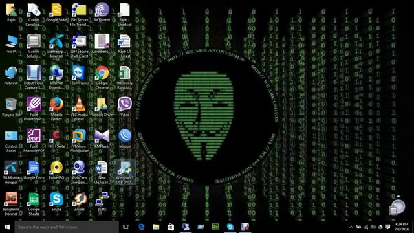Open the Windows Store taskbar icon
Image resolution: width=414 pixels, height=233 pixels.
(x=171, y=227)
